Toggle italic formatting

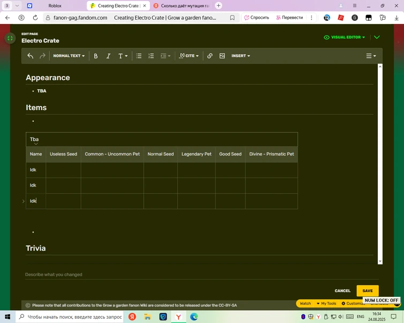108,56
